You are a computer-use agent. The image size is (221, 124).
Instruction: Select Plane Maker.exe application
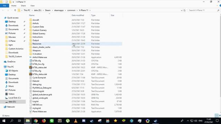tap(39, 112)
